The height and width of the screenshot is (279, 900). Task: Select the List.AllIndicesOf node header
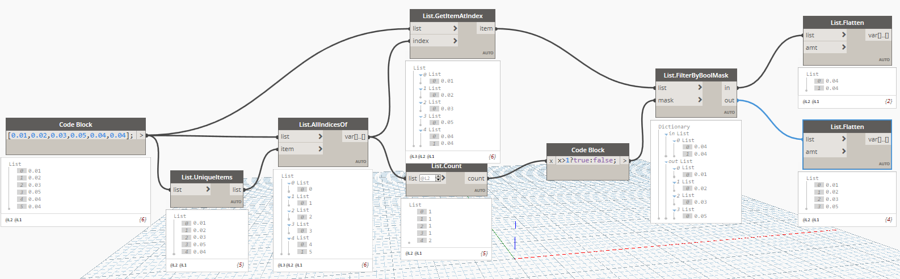click(323, 125)
